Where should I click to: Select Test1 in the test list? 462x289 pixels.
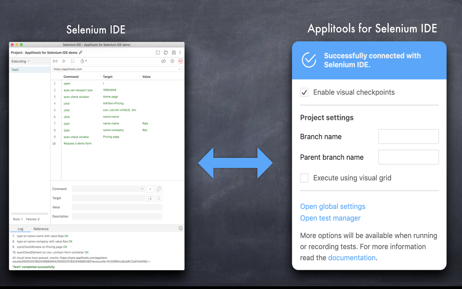[x=30, y=70]
